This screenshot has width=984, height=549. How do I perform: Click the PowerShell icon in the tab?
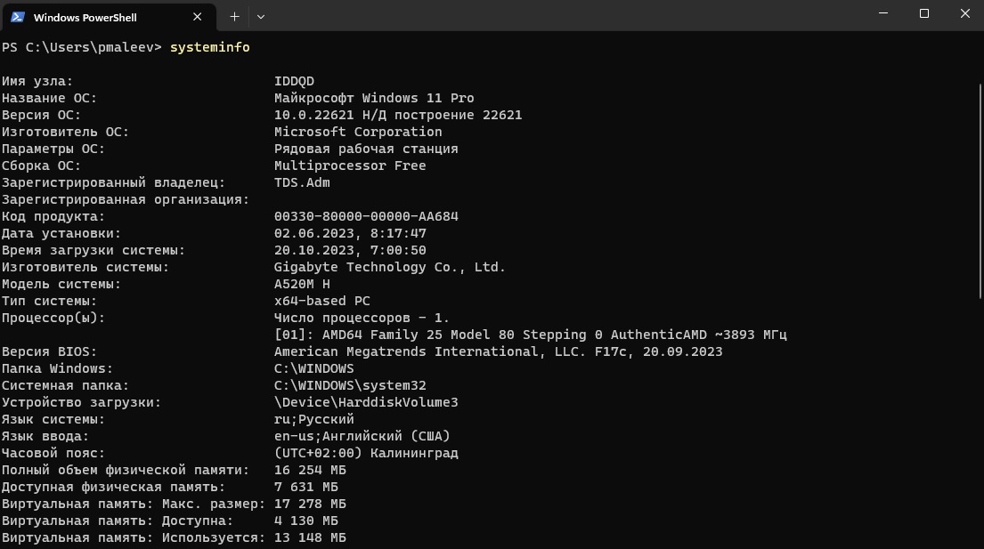[x=18, y=17]
